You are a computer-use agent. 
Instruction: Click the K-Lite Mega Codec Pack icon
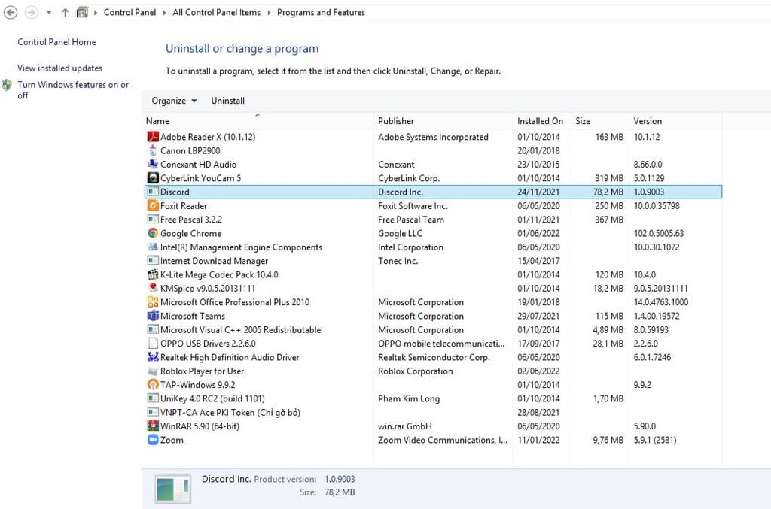coord(153,274)
